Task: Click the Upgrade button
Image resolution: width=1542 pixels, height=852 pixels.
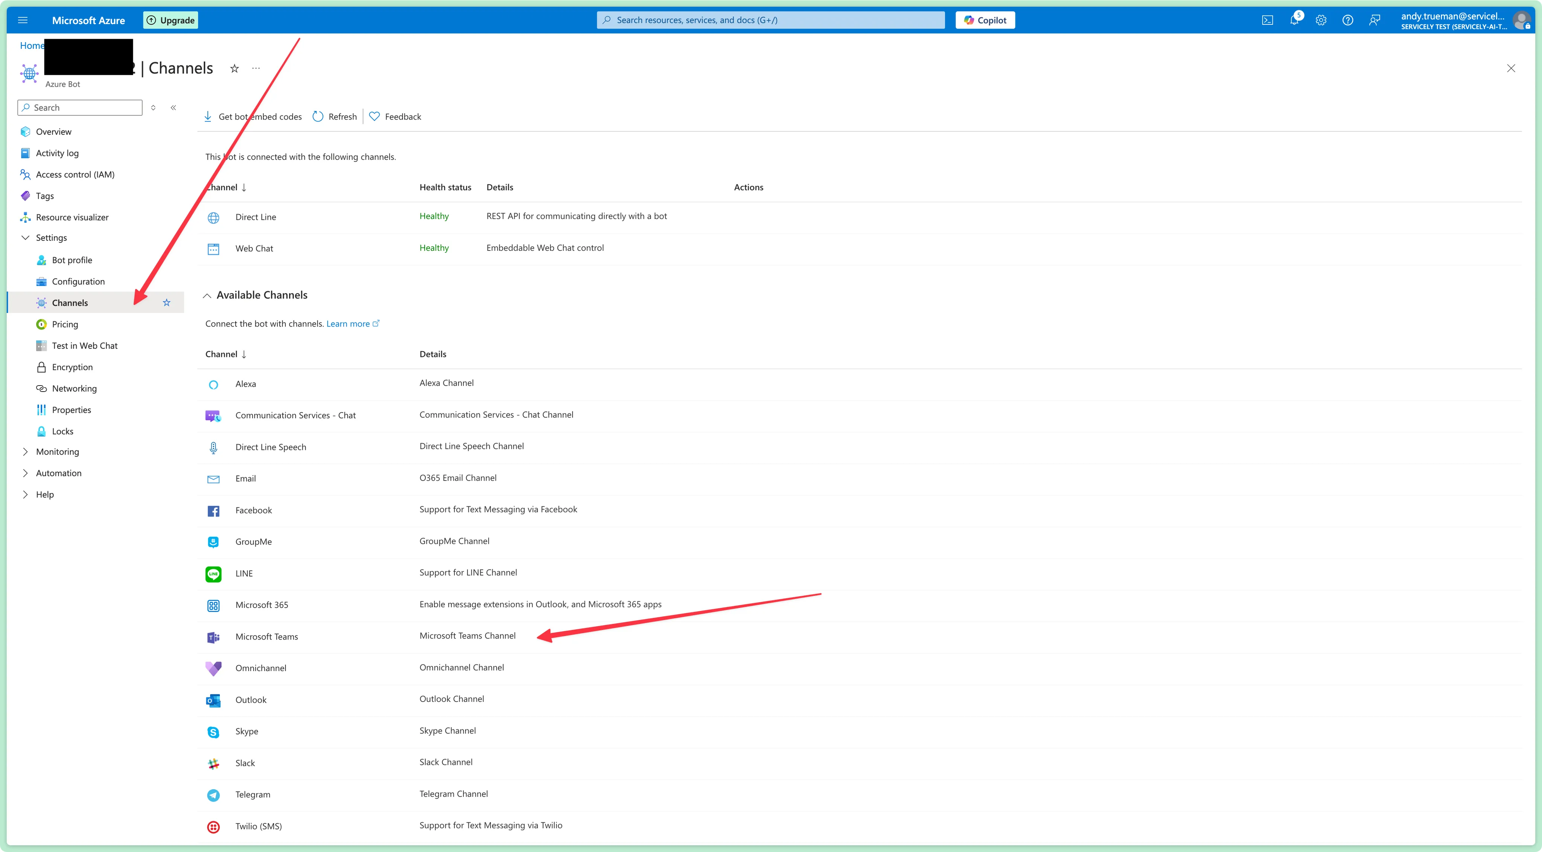Action: coord(171,20)
